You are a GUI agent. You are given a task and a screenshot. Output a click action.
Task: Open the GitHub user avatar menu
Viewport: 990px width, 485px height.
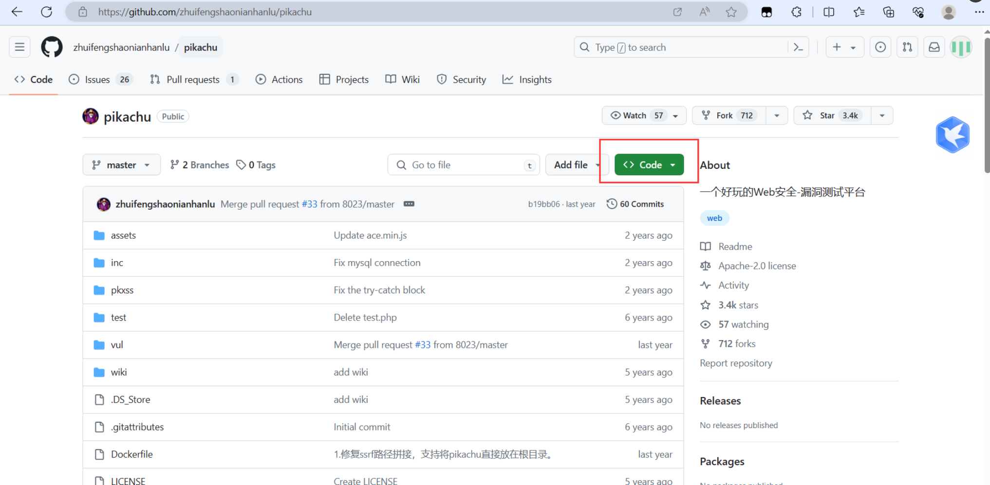(961, 47)
